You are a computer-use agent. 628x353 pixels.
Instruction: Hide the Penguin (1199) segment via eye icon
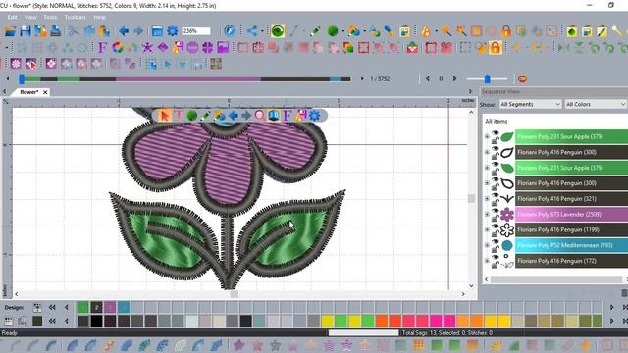[496, 227]
